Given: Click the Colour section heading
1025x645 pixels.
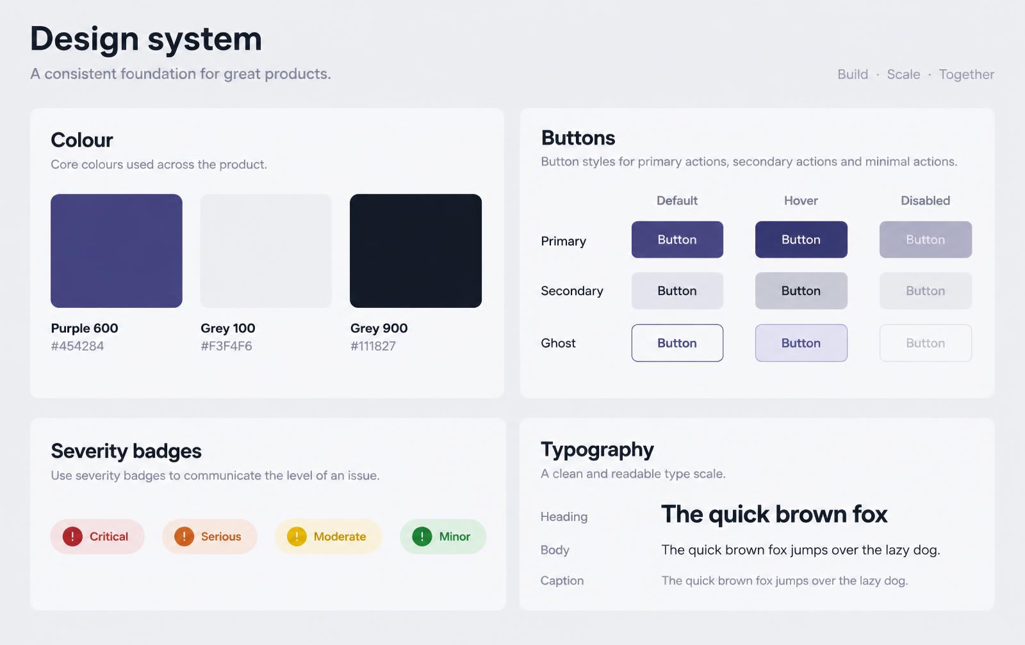Looking at the screenshot, I should [x=82, y=140].
